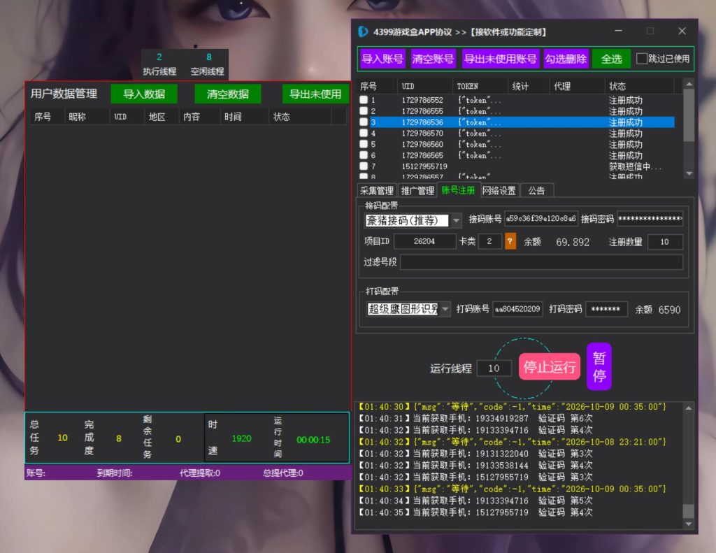Check the box for row 7 with 15127955719
The image size is (716, 553).
pos(364,166)
